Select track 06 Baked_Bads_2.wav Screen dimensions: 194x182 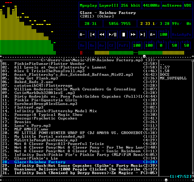coord(80,82)
